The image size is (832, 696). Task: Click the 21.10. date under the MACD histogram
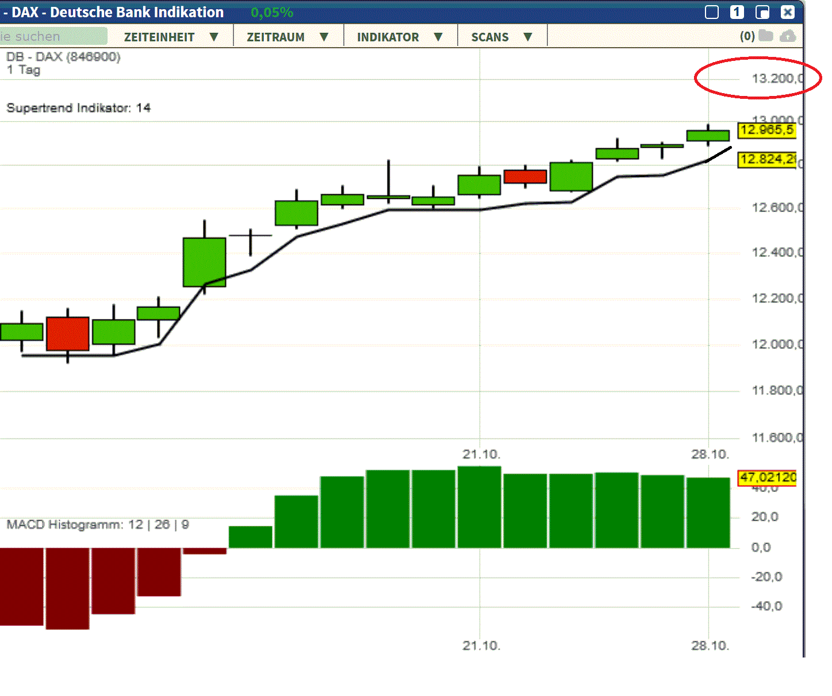tap(481, 646)
